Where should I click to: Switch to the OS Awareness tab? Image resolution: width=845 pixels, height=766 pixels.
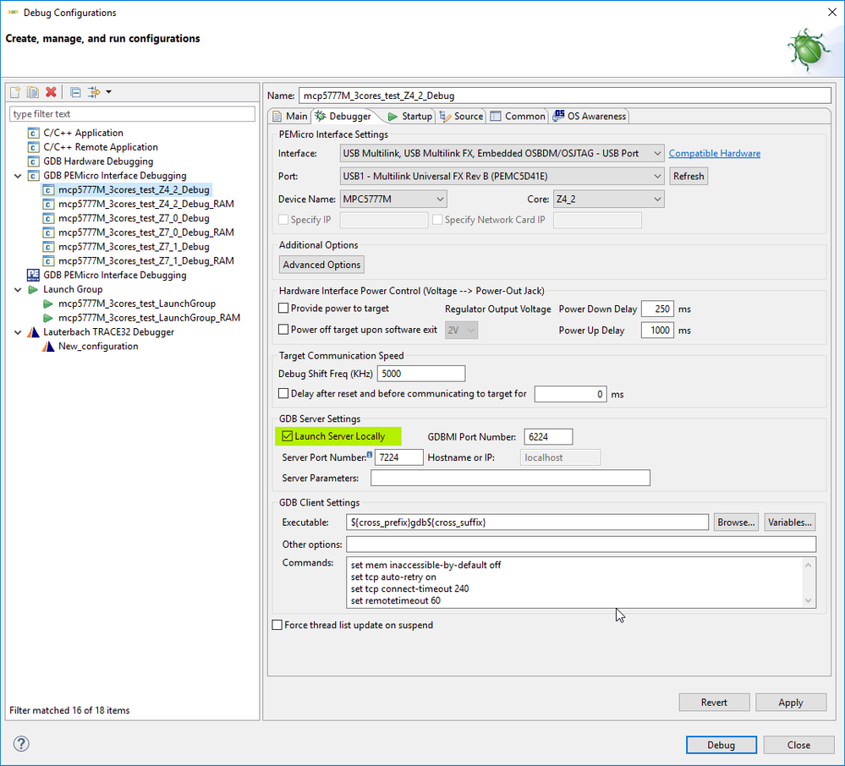click(x=590, y=117)
